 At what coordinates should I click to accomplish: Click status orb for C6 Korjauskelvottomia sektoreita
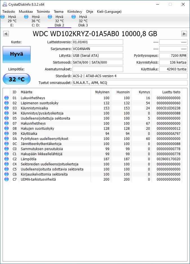pyautogui.click(x=6, y=174)
